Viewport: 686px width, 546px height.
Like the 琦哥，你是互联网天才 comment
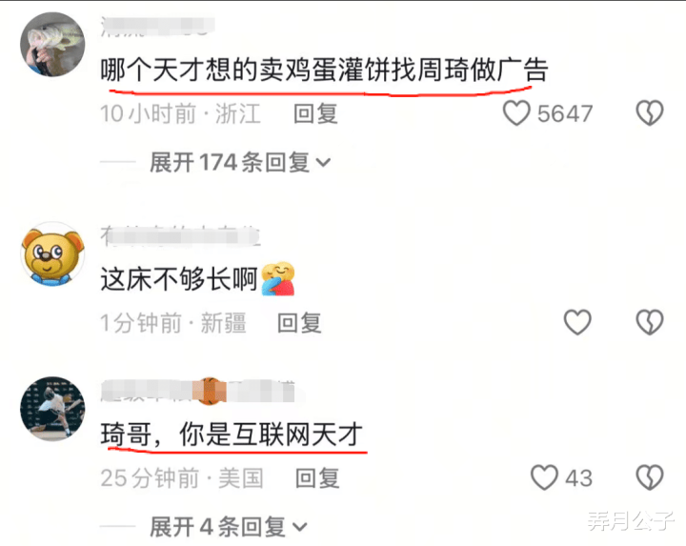click(x=544, y=476)
